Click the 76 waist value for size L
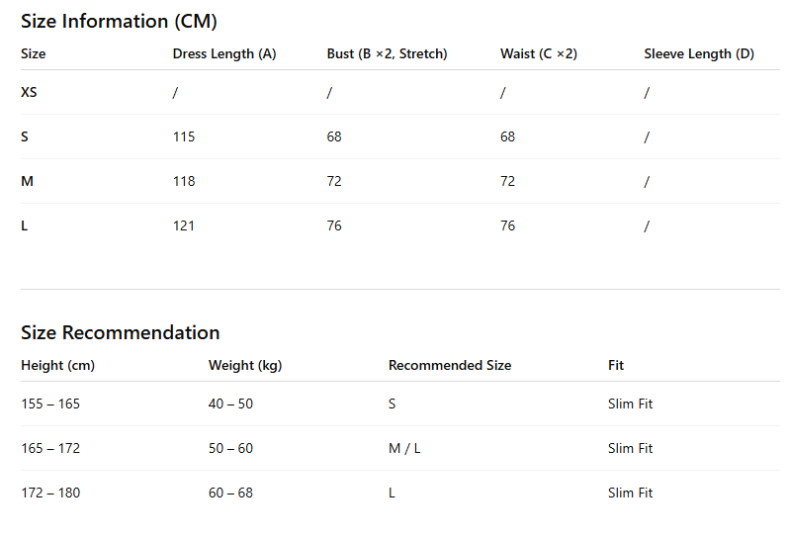This screenshot has width=788, height=539. (x=507, y=225)
